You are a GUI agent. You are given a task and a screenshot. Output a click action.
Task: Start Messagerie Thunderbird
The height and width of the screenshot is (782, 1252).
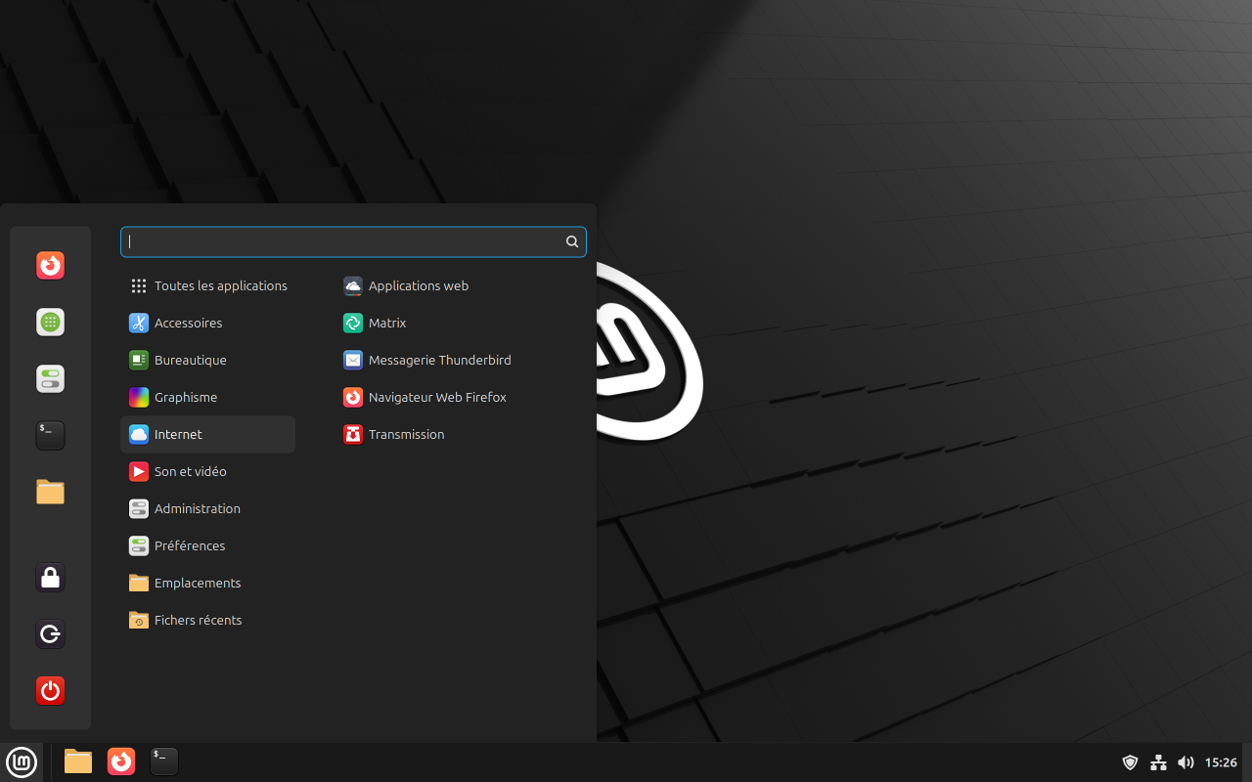pos(439,360)
